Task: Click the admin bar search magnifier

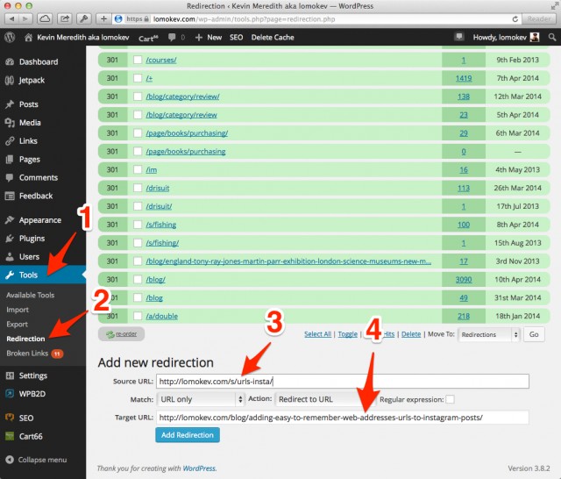Action: point(552,37)
